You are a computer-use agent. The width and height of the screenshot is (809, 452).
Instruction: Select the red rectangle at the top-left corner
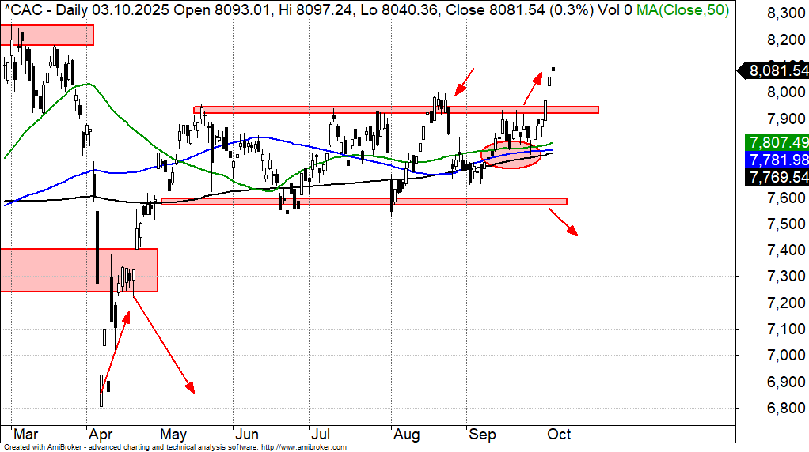pos(47,35)
